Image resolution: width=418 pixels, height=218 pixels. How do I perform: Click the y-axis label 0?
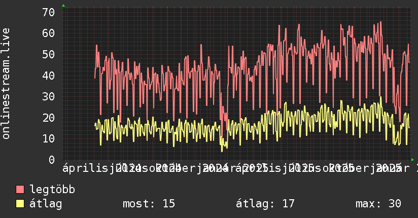(x=52, y=160)
